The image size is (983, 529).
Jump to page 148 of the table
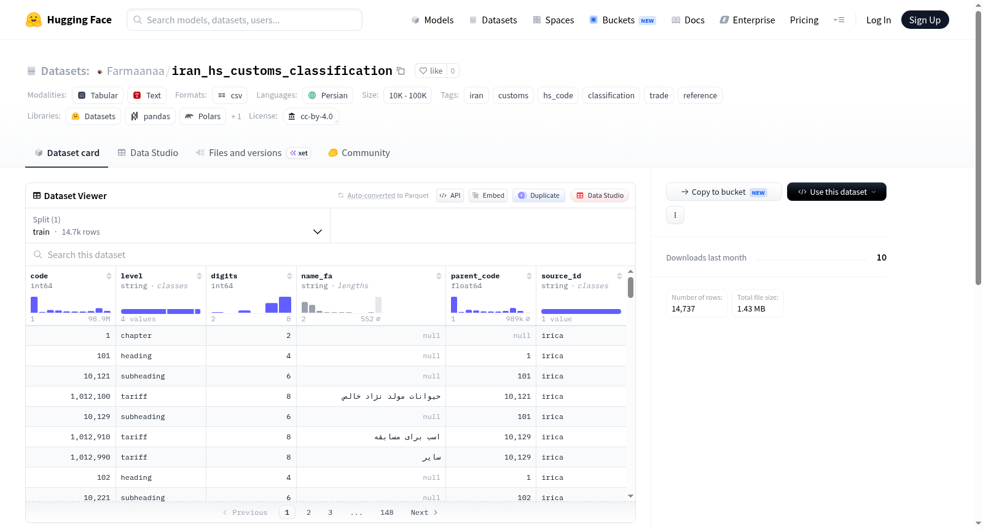click(387, 512)
